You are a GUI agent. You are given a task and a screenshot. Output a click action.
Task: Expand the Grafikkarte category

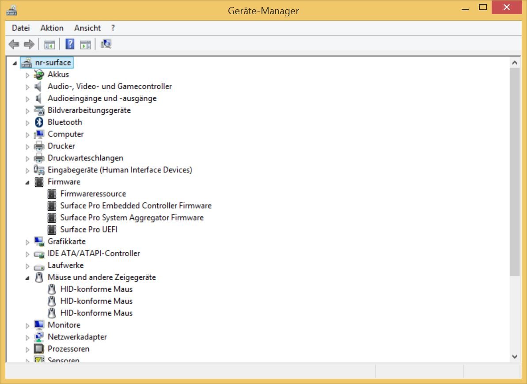pos(27,242)
